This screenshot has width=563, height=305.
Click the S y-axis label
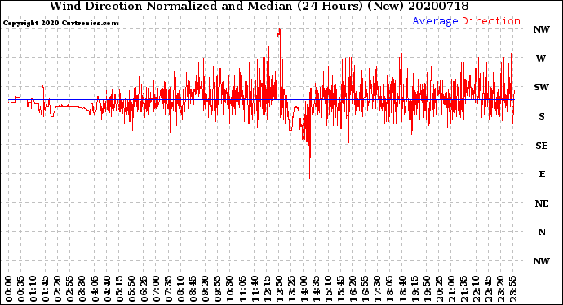(542, 116)
